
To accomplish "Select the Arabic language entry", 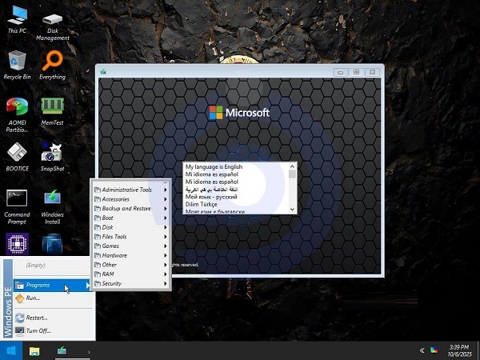I will coord(236,189).
